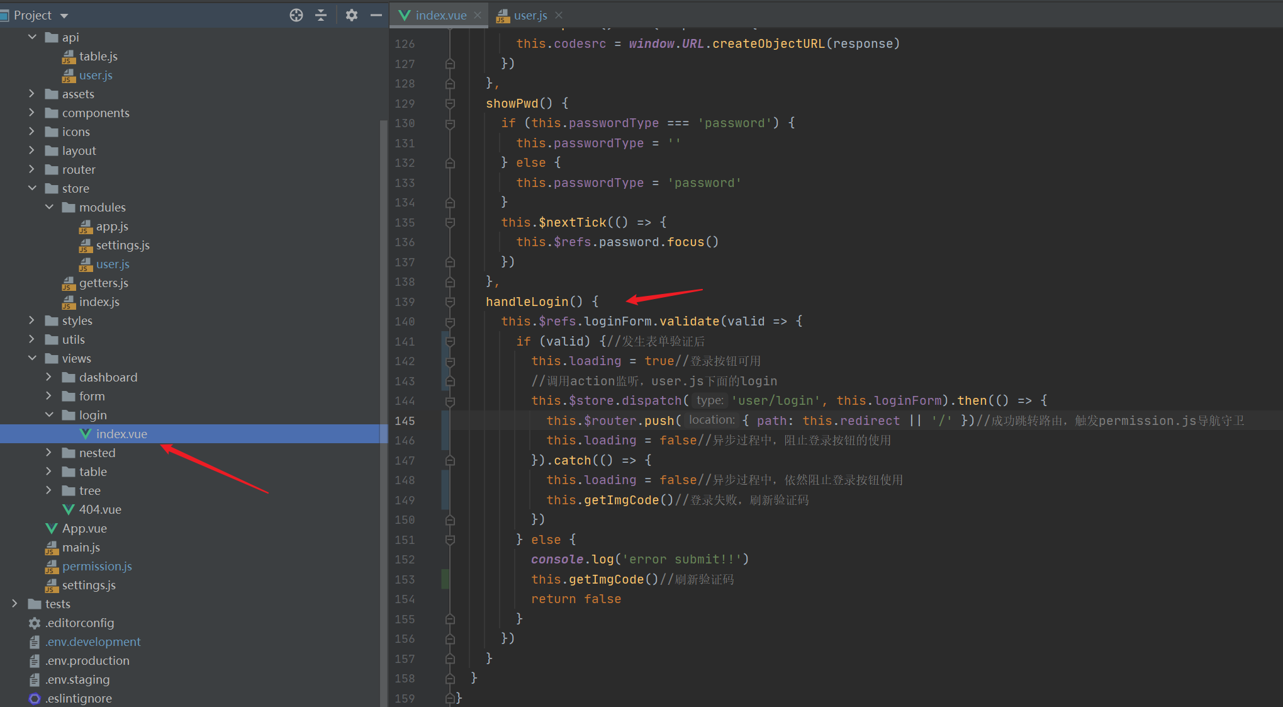Image resolution: width=1283 pixels, height=707 pixels.
Task: Close the user.js editor tab
Action: tap(559, 15)
